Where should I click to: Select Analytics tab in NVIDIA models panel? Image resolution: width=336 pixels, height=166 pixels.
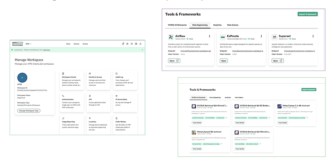228,97
